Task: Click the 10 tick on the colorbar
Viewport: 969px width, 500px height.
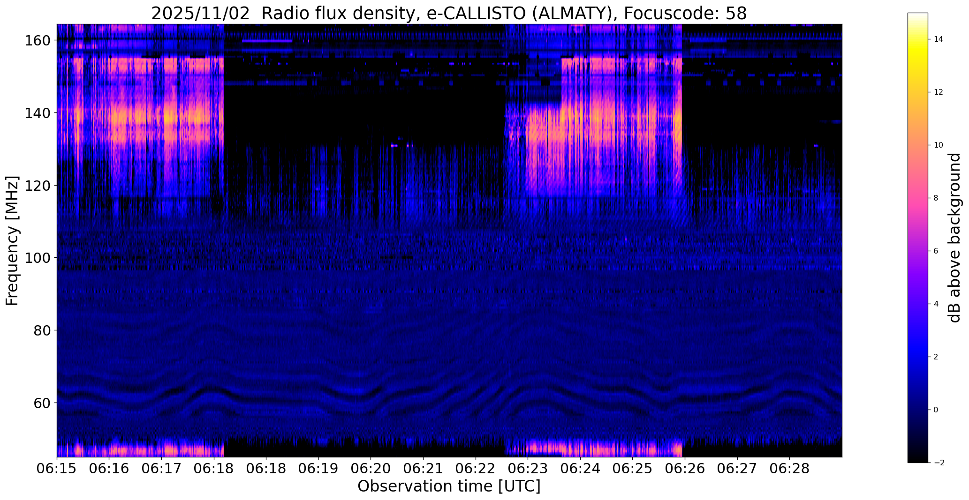Action: pos(939,145)
